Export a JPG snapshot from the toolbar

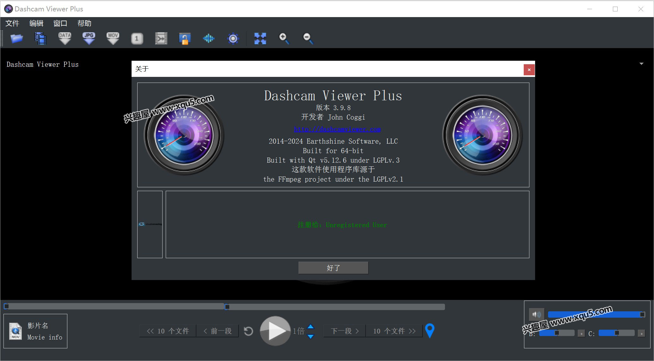(x=89, y=39)
